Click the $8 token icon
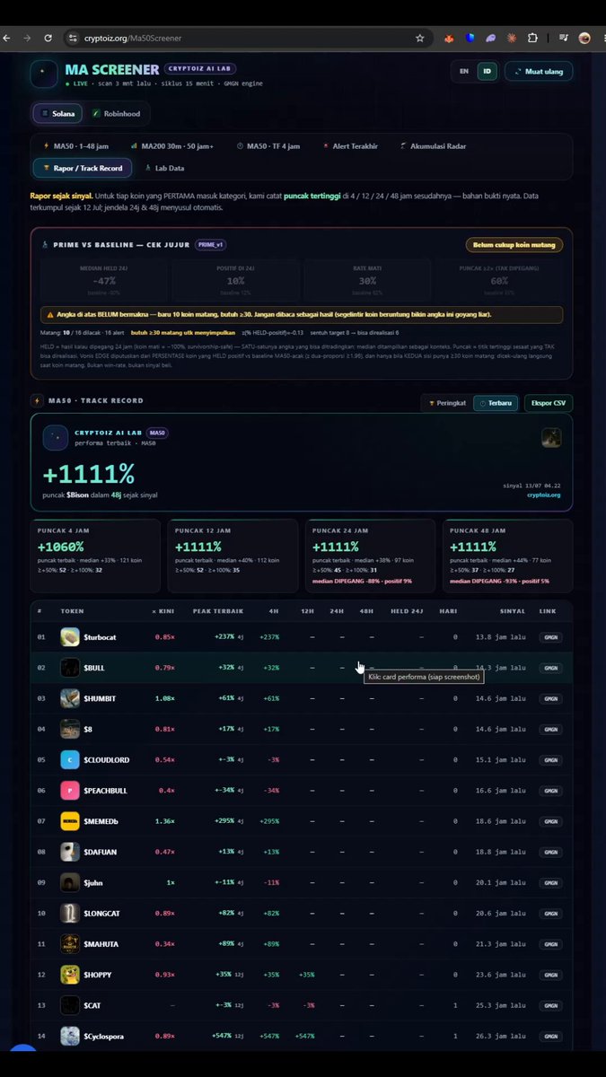606x1077 pixels. 70,729
